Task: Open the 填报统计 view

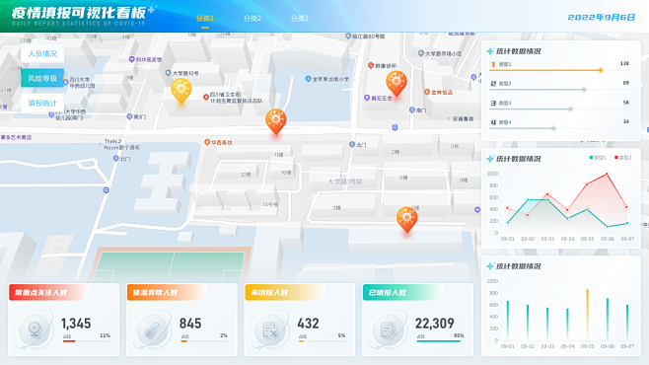Action: coord(42,103)
